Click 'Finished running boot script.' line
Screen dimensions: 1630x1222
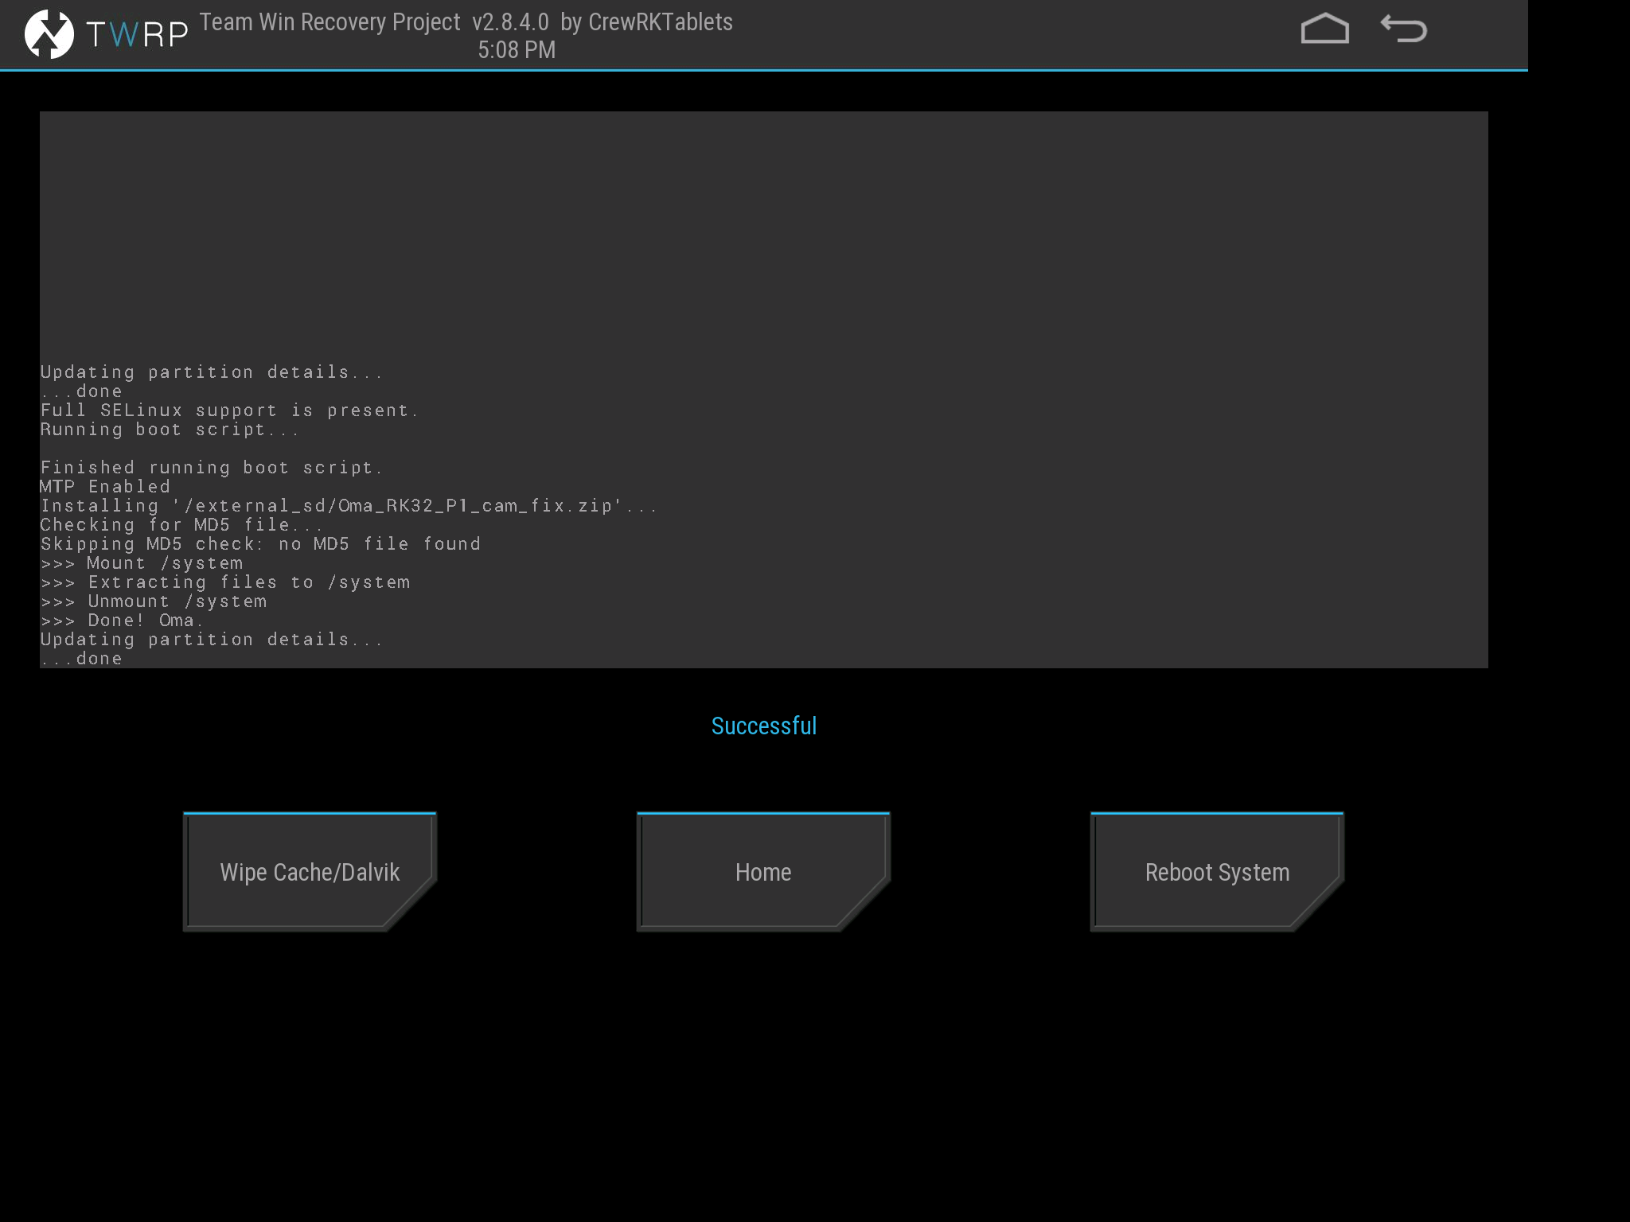212,468
